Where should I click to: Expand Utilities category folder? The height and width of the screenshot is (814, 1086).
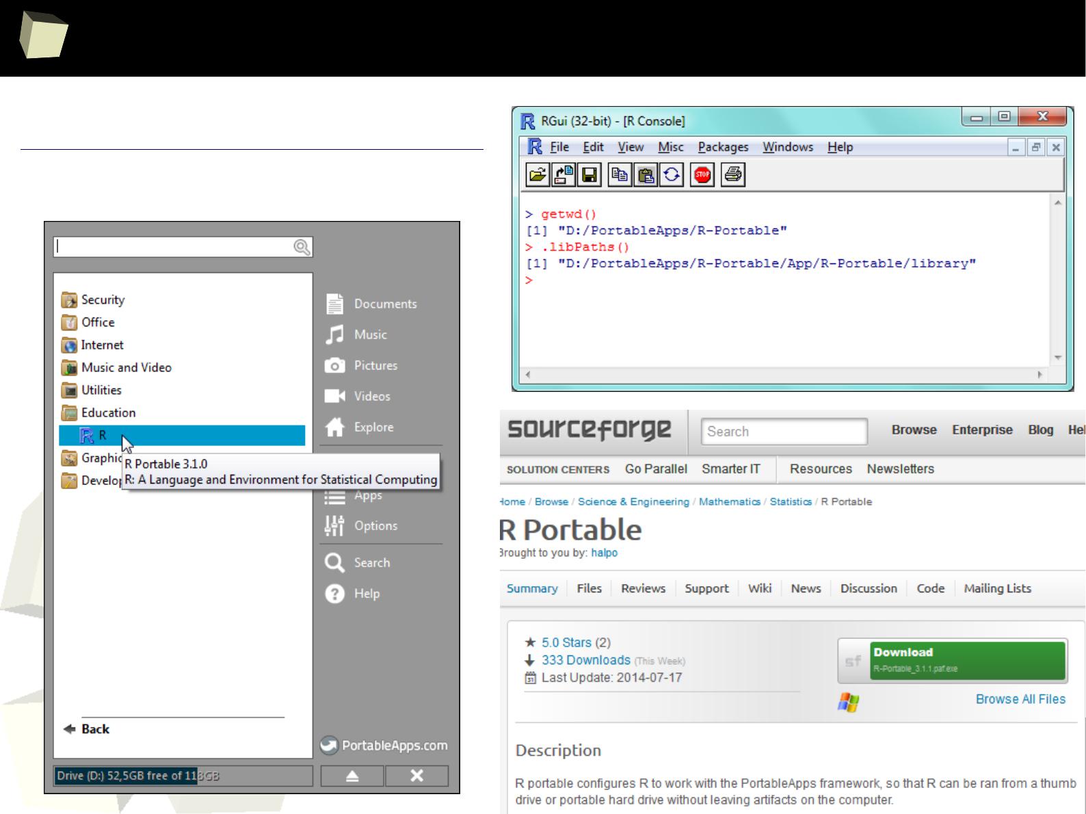click(92, 390)
